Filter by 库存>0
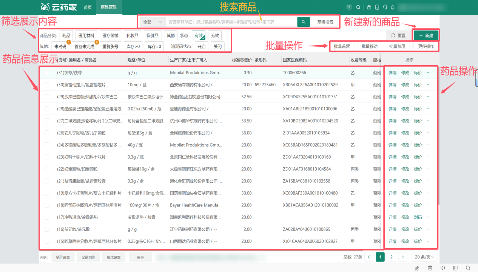The width and height of the screenshot is (478, 272). [x=133, y=47]
